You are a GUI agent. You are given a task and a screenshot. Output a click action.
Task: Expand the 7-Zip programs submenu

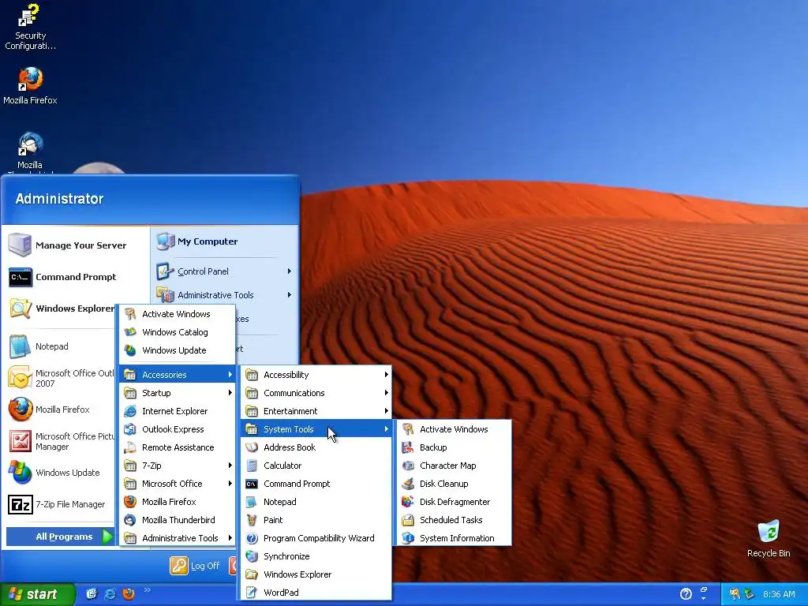click(x=178, y=466)
